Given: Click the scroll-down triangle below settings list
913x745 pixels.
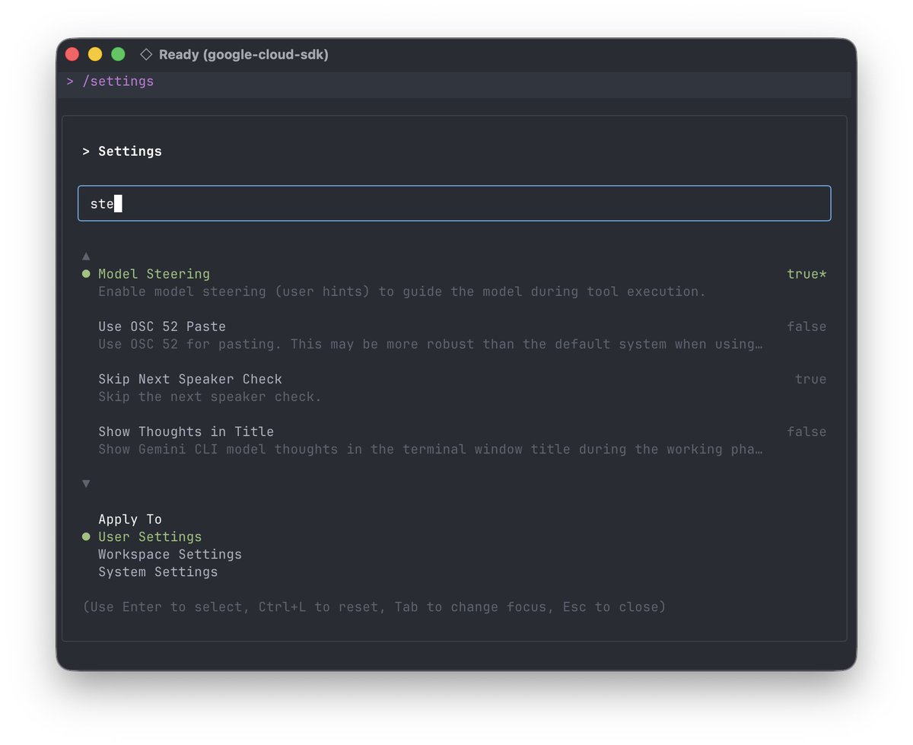Looking at the screenshot, I should click(x=86, y=484).
